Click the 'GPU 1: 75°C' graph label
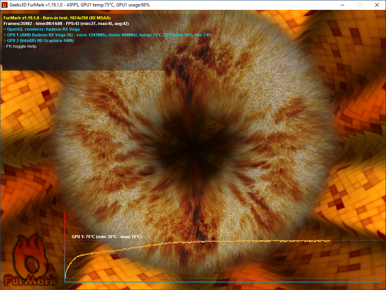 tap(107, 237)
